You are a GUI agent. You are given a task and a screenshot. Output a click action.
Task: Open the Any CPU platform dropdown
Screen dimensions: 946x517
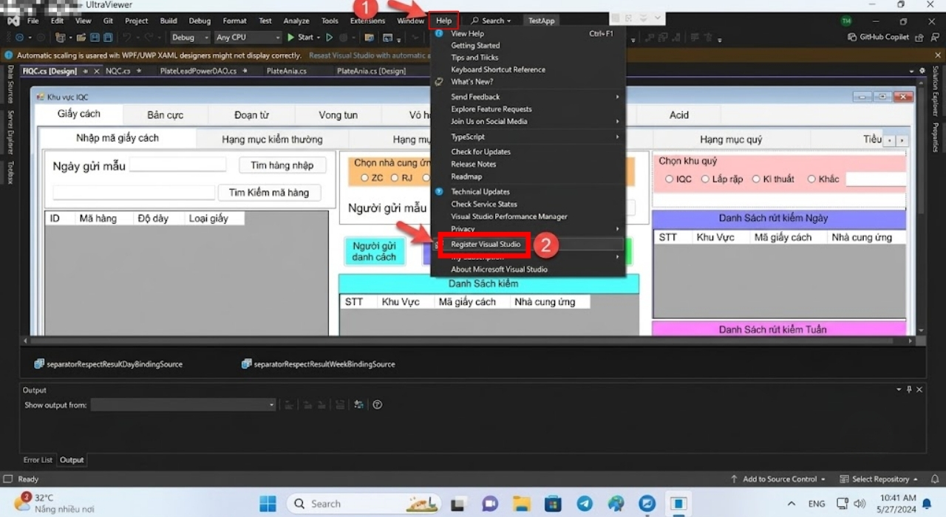click(x=248, y=38)
